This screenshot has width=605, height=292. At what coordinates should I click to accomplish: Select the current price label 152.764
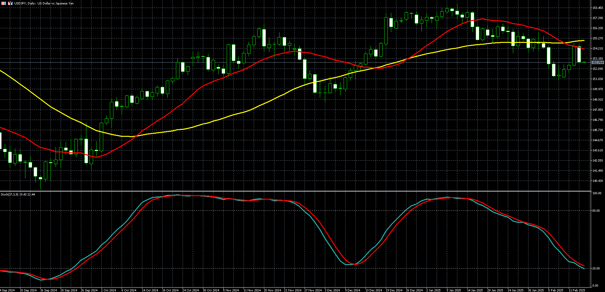[x=598, y=63]
